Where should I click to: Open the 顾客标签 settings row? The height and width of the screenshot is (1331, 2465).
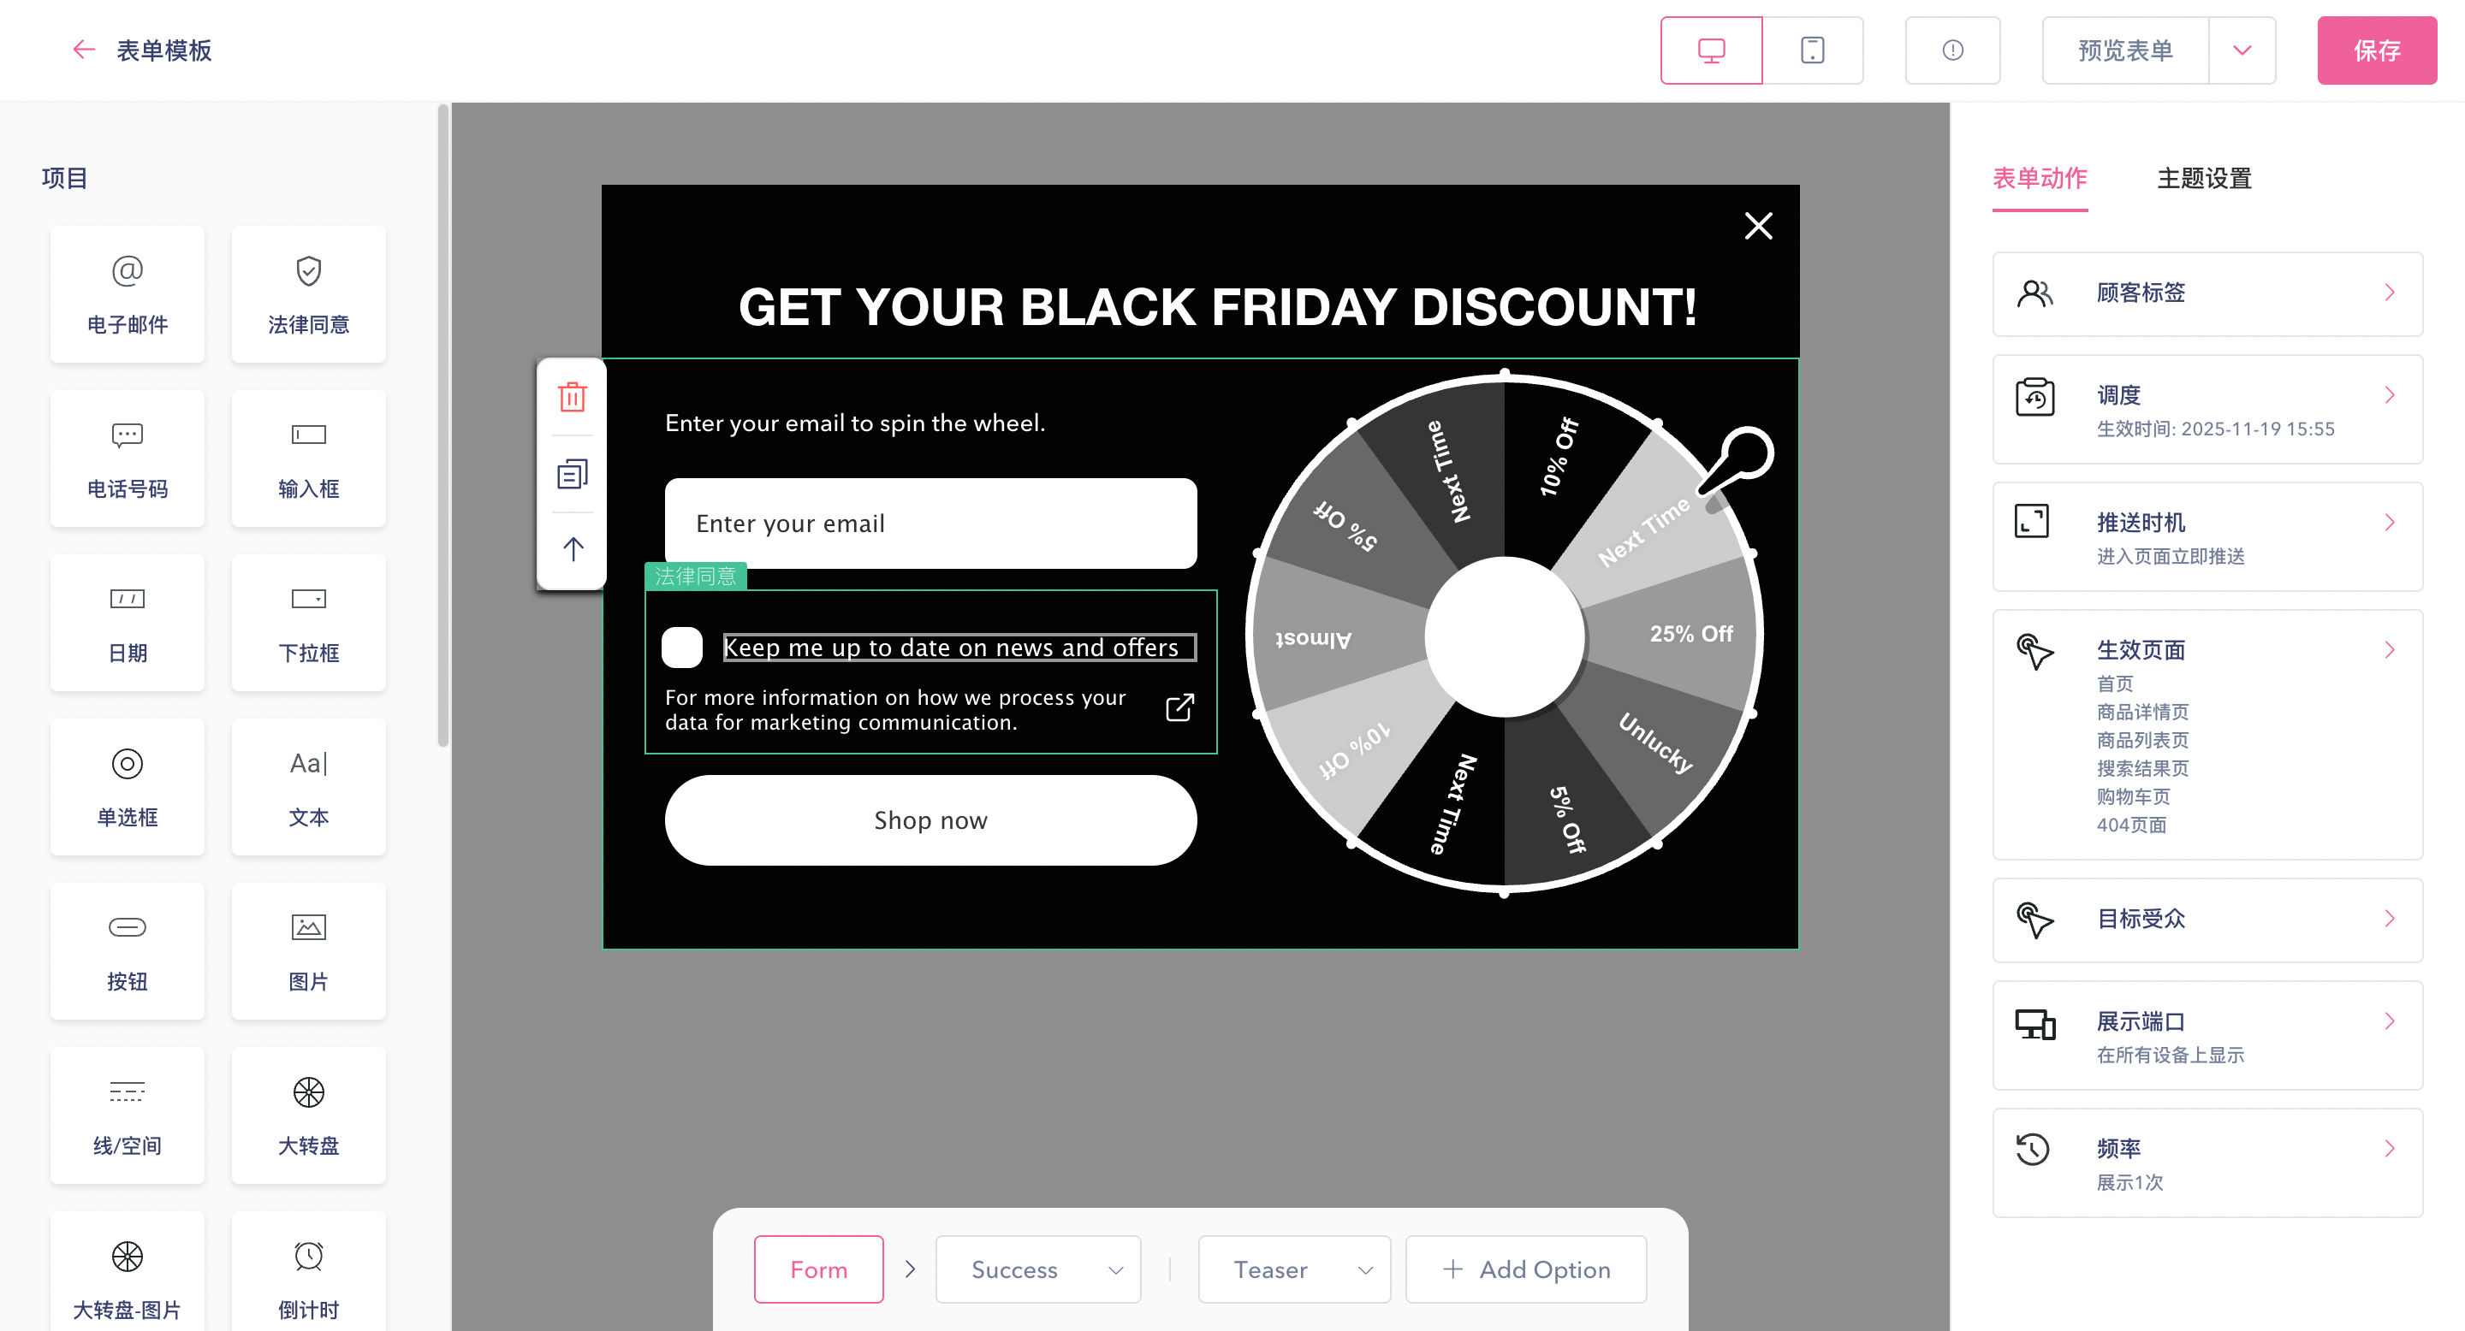(2207, 293)
